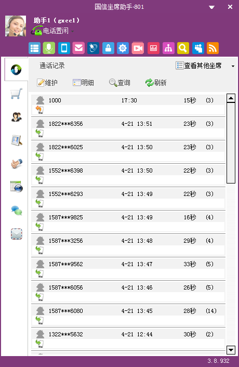Open the pink envelope message icon
The image size is (239, 367).
[x=78, y=48]
